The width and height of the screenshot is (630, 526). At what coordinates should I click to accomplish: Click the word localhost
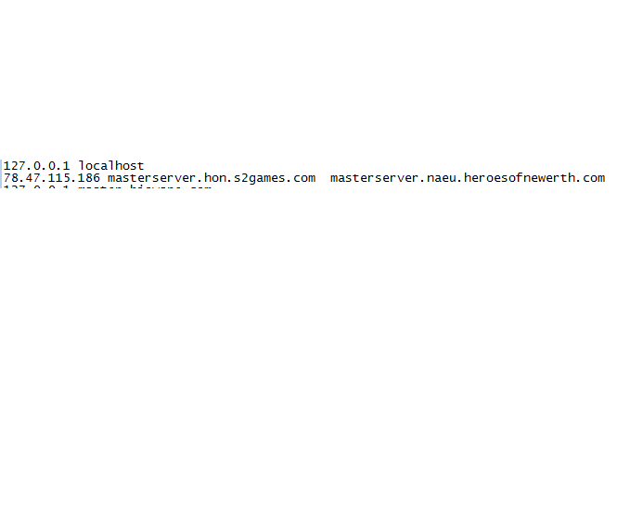(111, 165)
